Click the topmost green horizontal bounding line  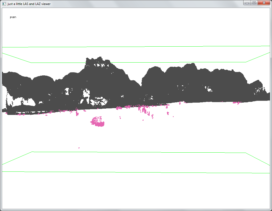(x=136, y=47)
